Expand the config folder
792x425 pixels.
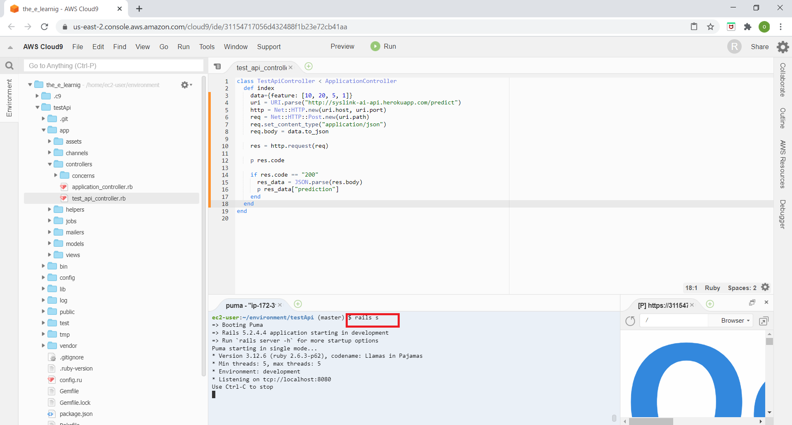(x=43, y=277)
